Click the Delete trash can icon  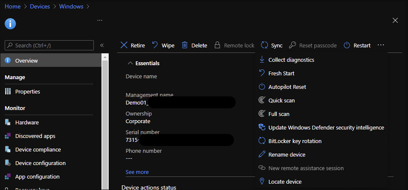[x=185, y=45]
